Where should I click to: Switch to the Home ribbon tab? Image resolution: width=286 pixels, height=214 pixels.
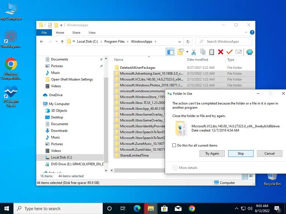pyautogui.click(x=60, y=33)
